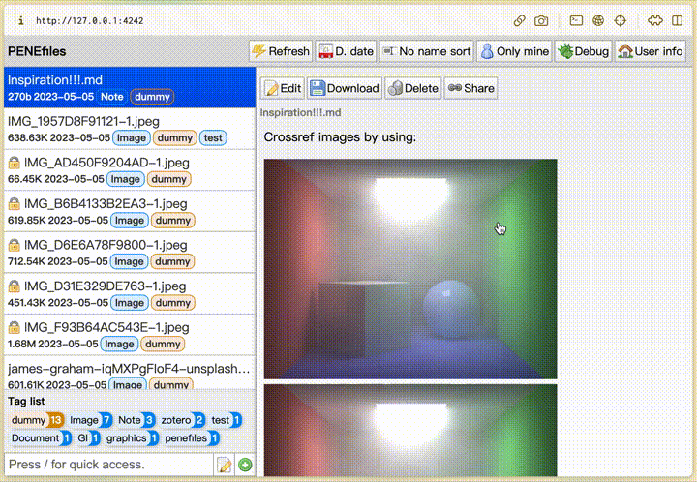Open IMG_1957D8F91121-1.jpeg in the file list
The width and height of the screenshot is (697, 482).
[130, 129]
